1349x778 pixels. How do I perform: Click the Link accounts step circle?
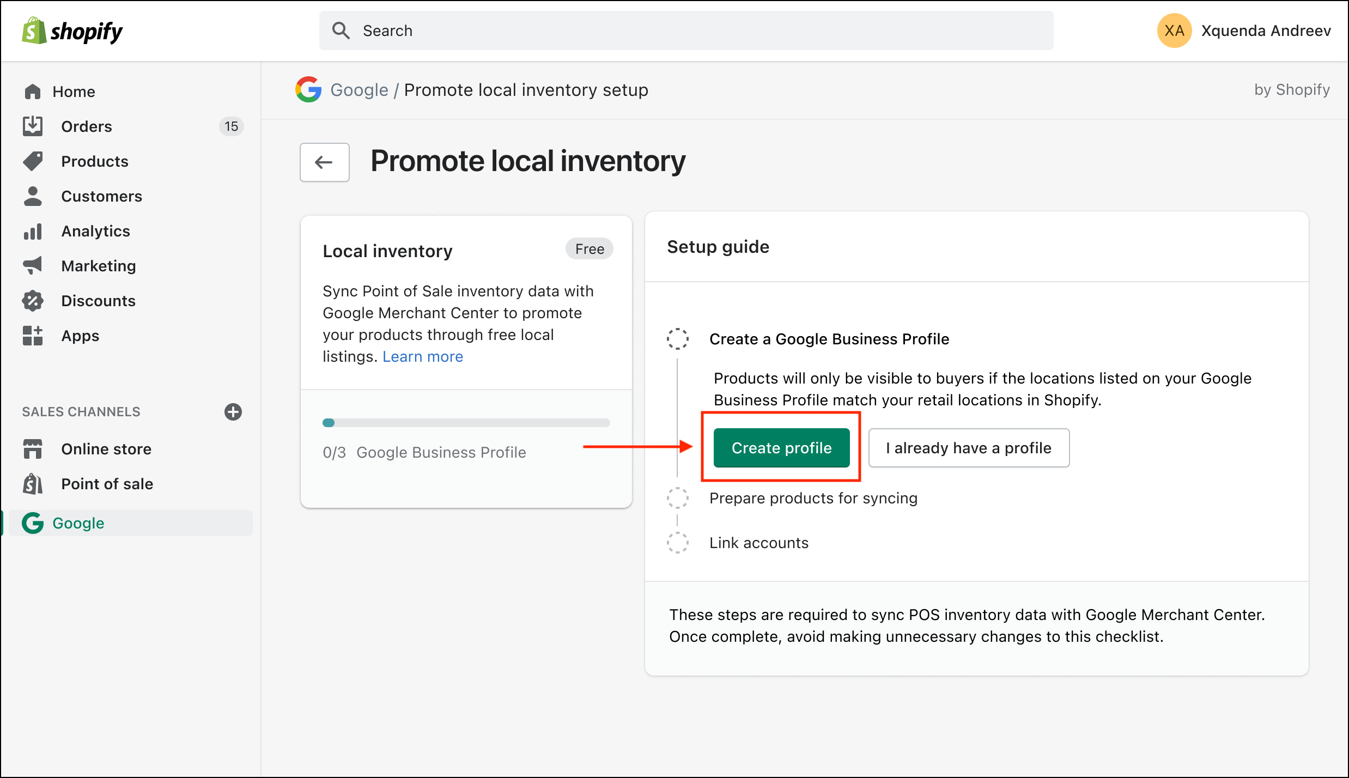click(x=677, y=542)
